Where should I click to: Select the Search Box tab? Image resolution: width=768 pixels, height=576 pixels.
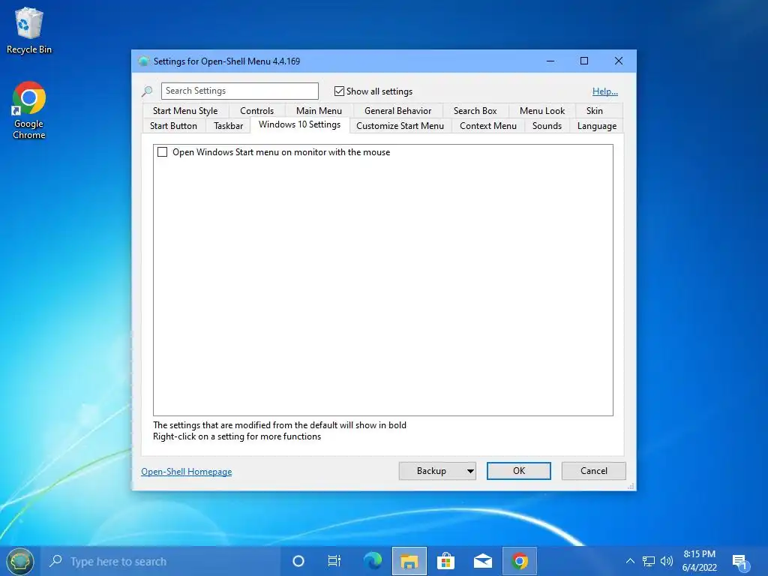(475, 111)
